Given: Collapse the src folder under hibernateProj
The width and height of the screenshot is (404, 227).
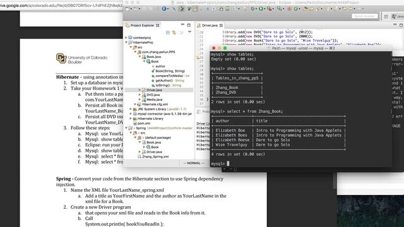Looking at the screenshot, I should tap(131, 47).
